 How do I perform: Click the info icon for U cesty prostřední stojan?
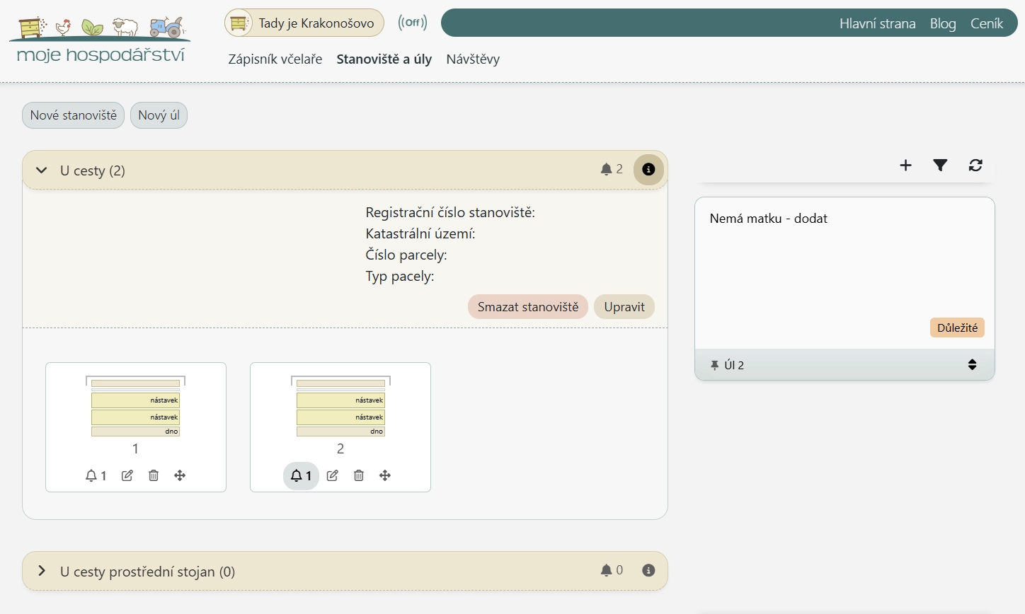[648, 570]
